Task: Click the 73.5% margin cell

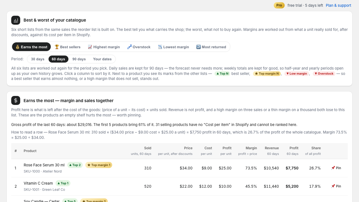Action: (251, 168)
